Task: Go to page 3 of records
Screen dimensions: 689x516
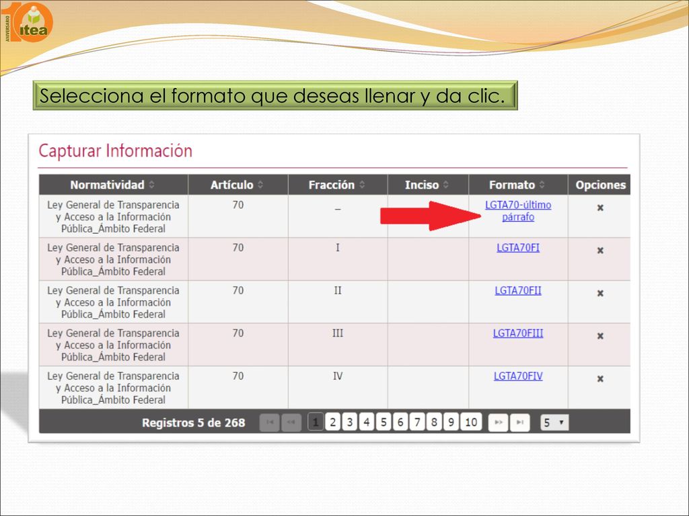Action: (x=350, y=423)
